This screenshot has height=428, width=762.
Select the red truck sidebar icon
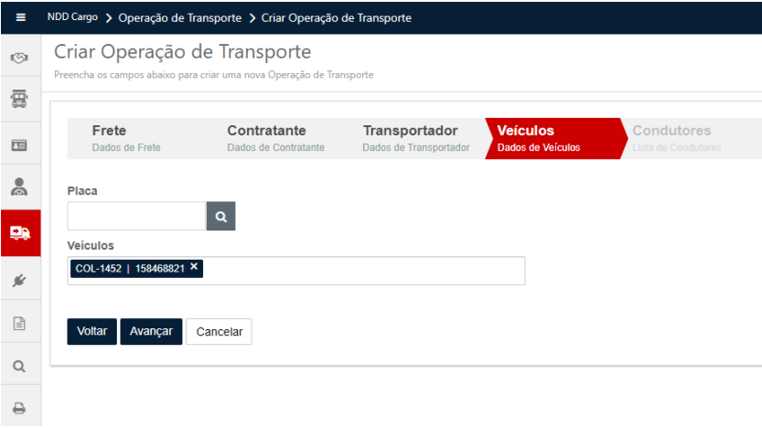tap(20, 232)
